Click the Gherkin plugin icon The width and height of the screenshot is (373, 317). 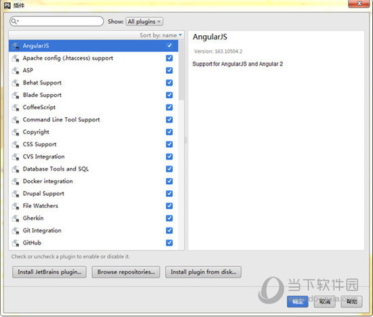click(x=16, y=218)
